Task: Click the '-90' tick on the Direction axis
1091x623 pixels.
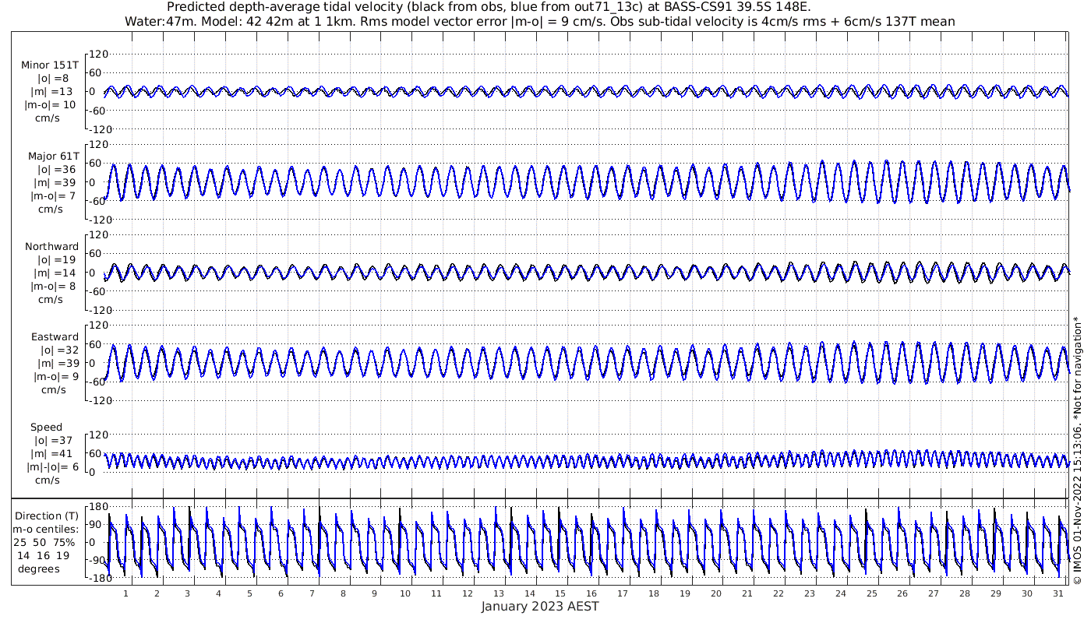Action: 97,560
